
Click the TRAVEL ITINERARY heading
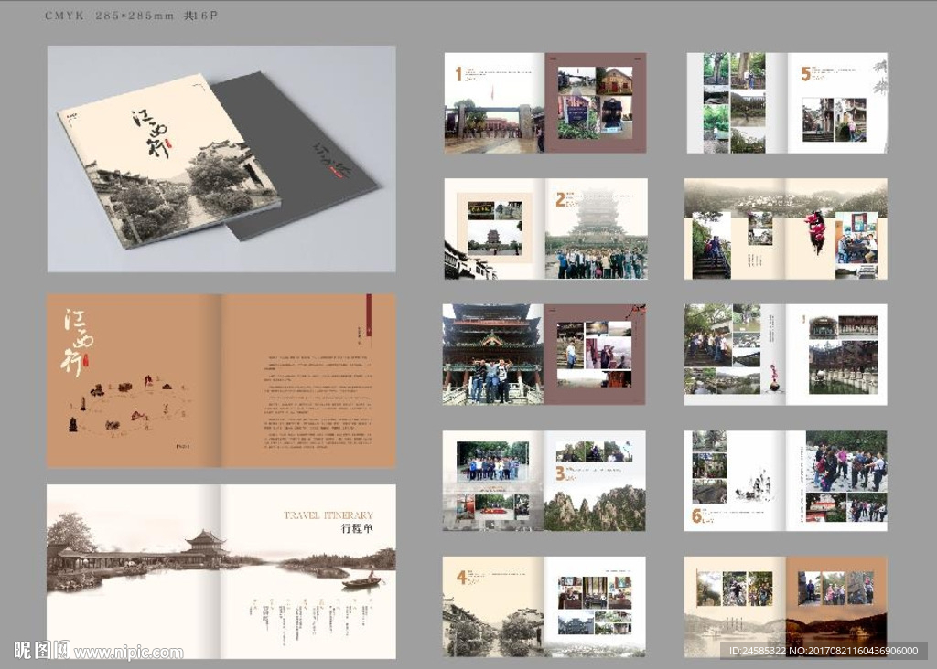[328, 515]
